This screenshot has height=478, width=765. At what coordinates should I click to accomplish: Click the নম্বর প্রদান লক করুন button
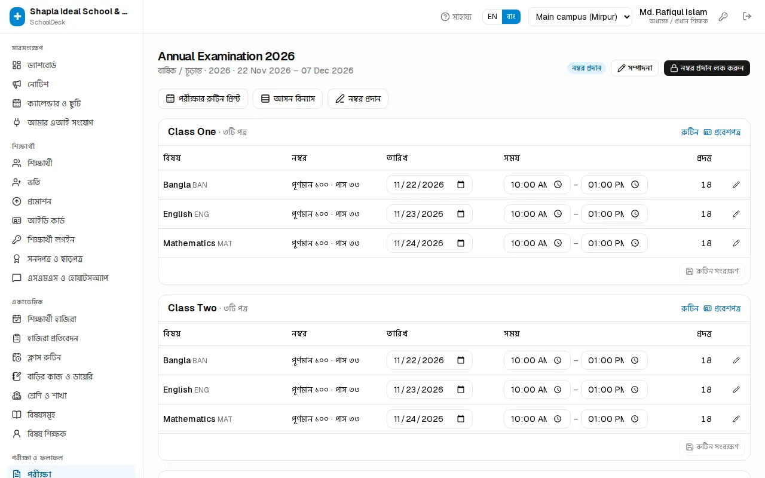(707, 68)
